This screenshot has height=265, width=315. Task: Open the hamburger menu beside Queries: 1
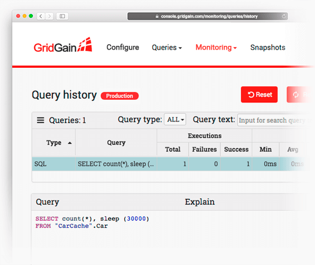click(41, 121)
